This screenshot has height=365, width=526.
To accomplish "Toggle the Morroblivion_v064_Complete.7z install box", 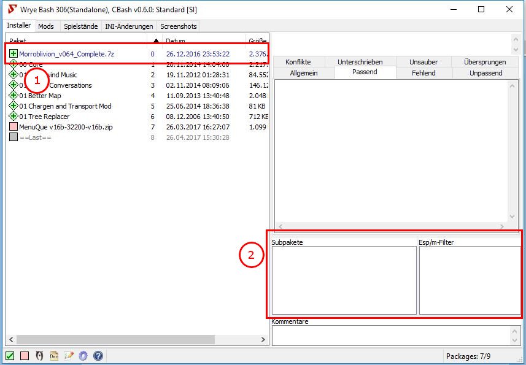I will tap(13, 53).
